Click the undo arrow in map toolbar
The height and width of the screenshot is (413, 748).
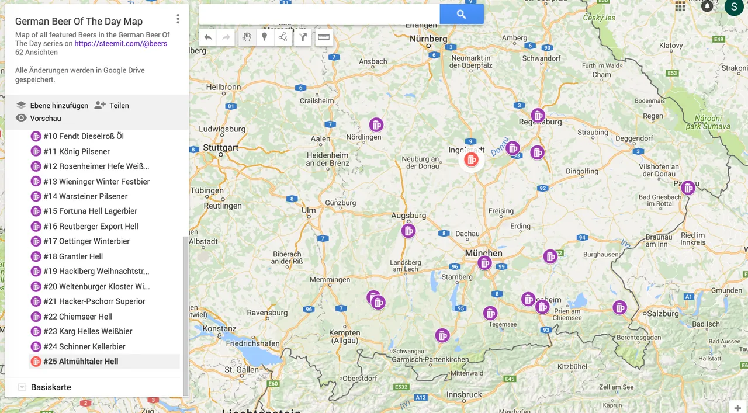pos(208,37)
